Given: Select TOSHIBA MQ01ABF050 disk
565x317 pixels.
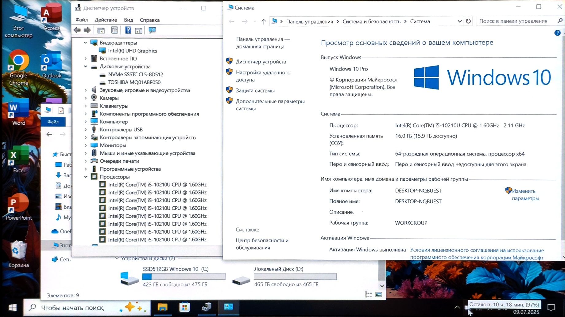Looking at the screenshot, I should [134, 82].
